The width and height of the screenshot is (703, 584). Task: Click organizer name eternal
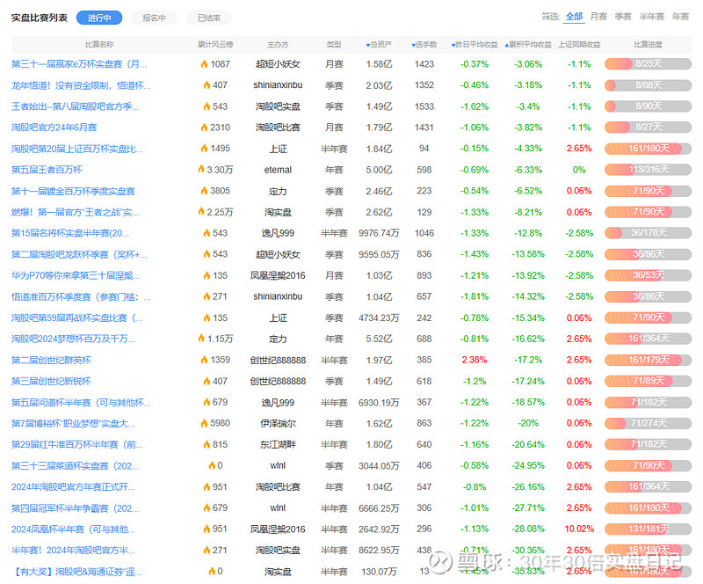tap(278, 170)
